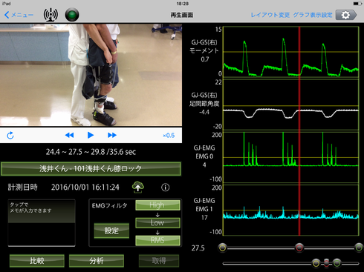Toggle the RMS EMG filter

(x=157, y=240)
